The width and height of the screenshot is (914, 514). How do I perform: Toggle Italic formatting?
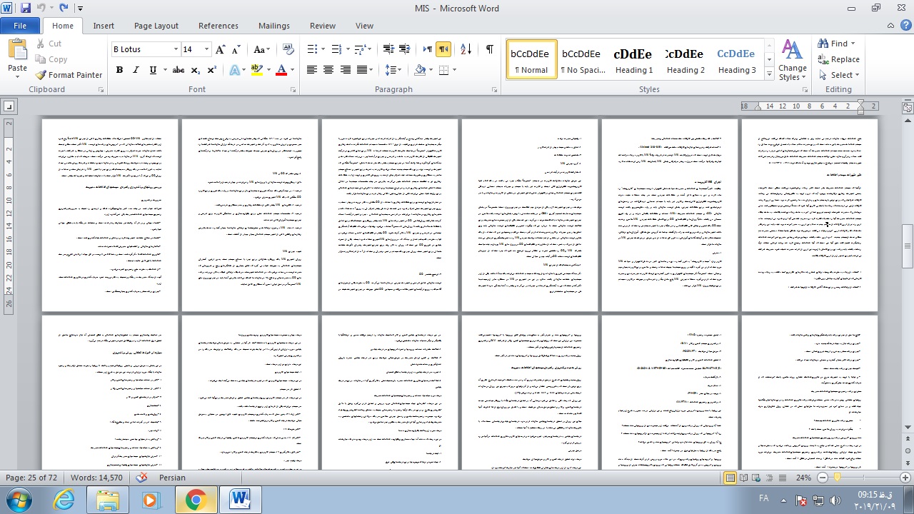click(136, 70)
